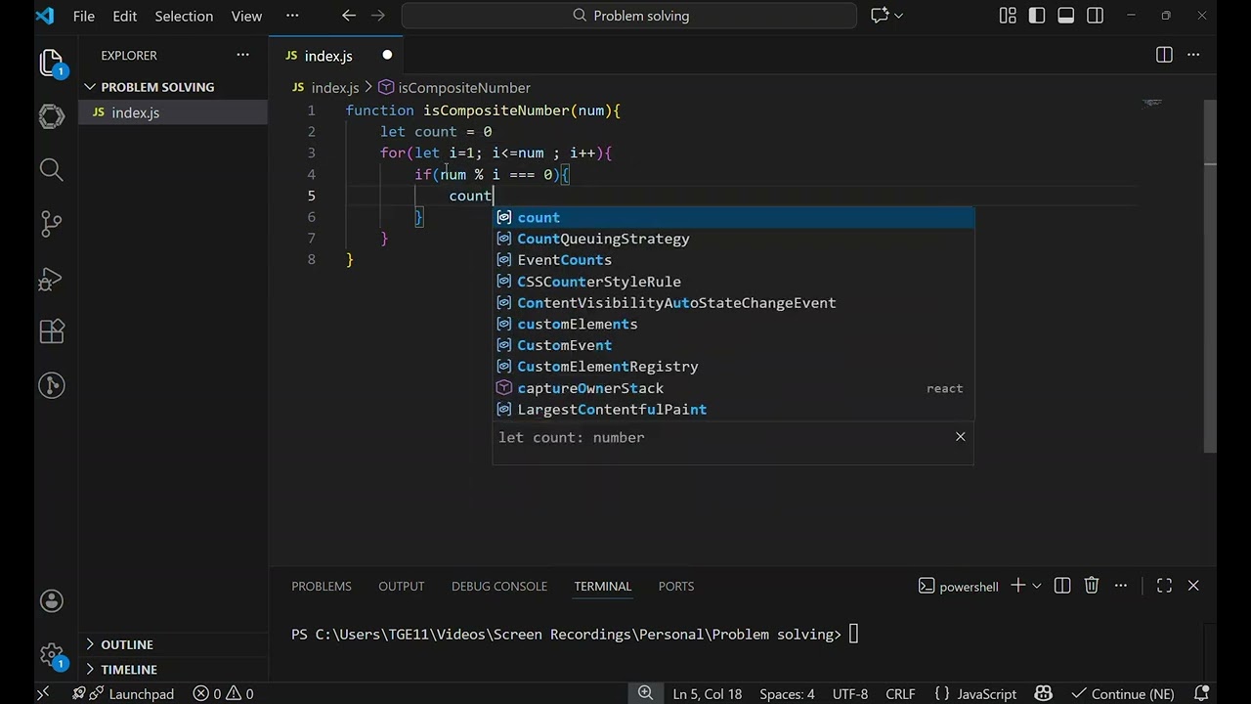Go forward with the navigation arrow
This screenshot has width=1251, height=704.
378,16
